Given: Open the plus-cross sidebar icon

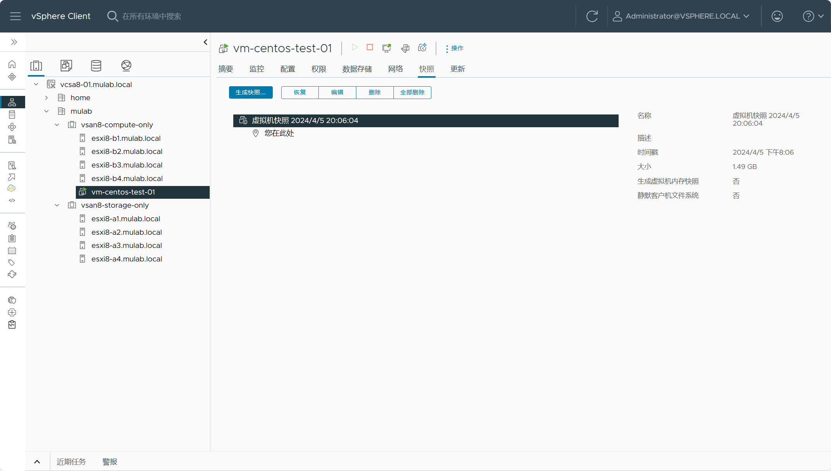Looking at the screenshot, I should point(12,312).
